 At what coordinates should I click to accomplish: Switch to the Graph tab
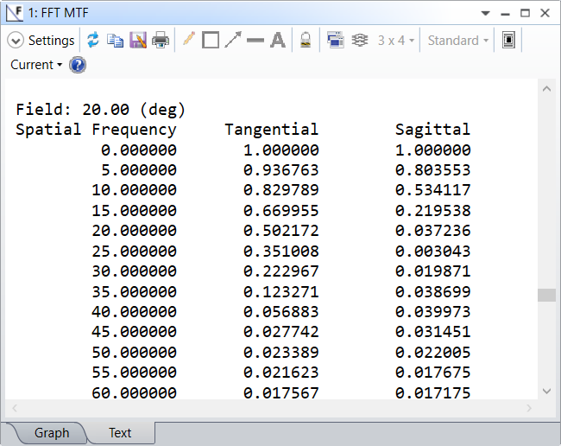tap(52, 433)
